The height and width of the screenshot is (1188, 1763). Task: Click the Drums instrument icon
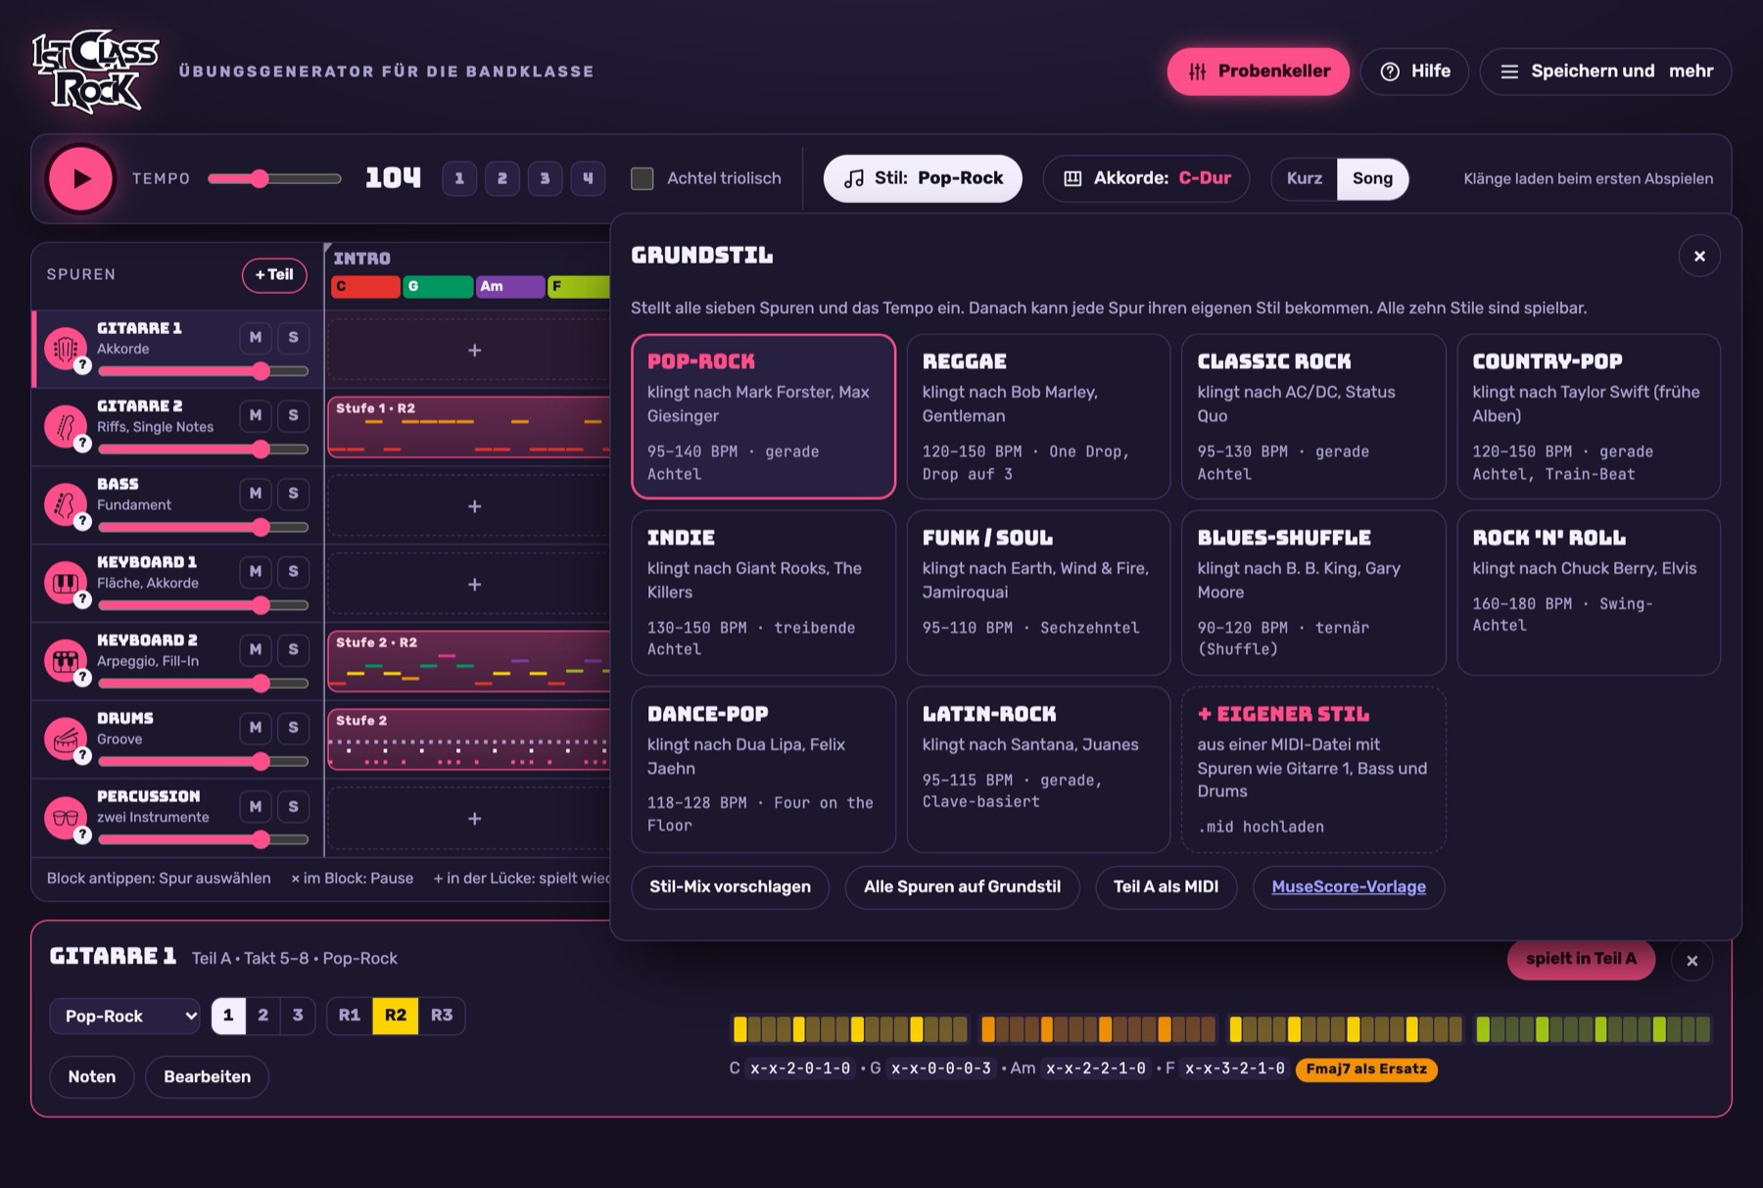pyautogui.click(x=65, y=739)
